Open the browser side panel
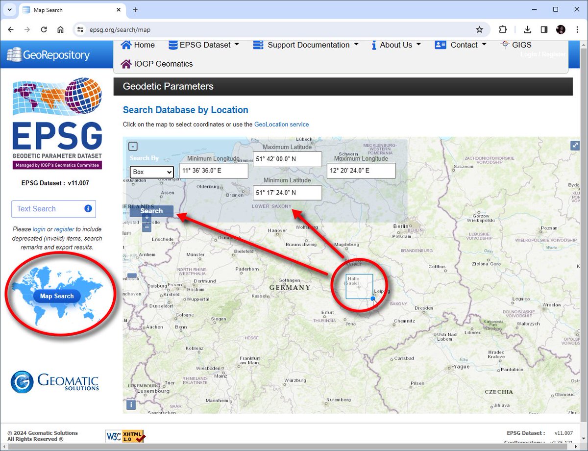 544,29
